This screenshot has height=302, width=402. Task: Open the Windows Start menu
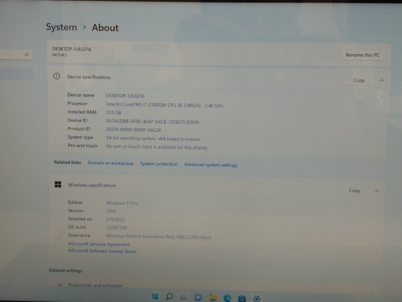tap(155, 297)
